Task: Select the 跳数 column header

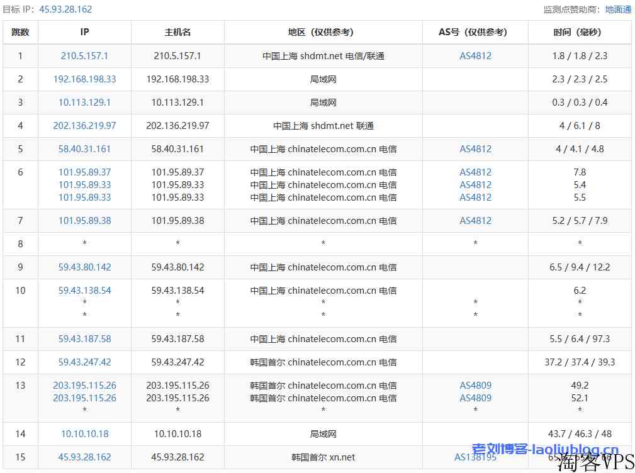Action: pyautogui.click(x=20, y=32)
